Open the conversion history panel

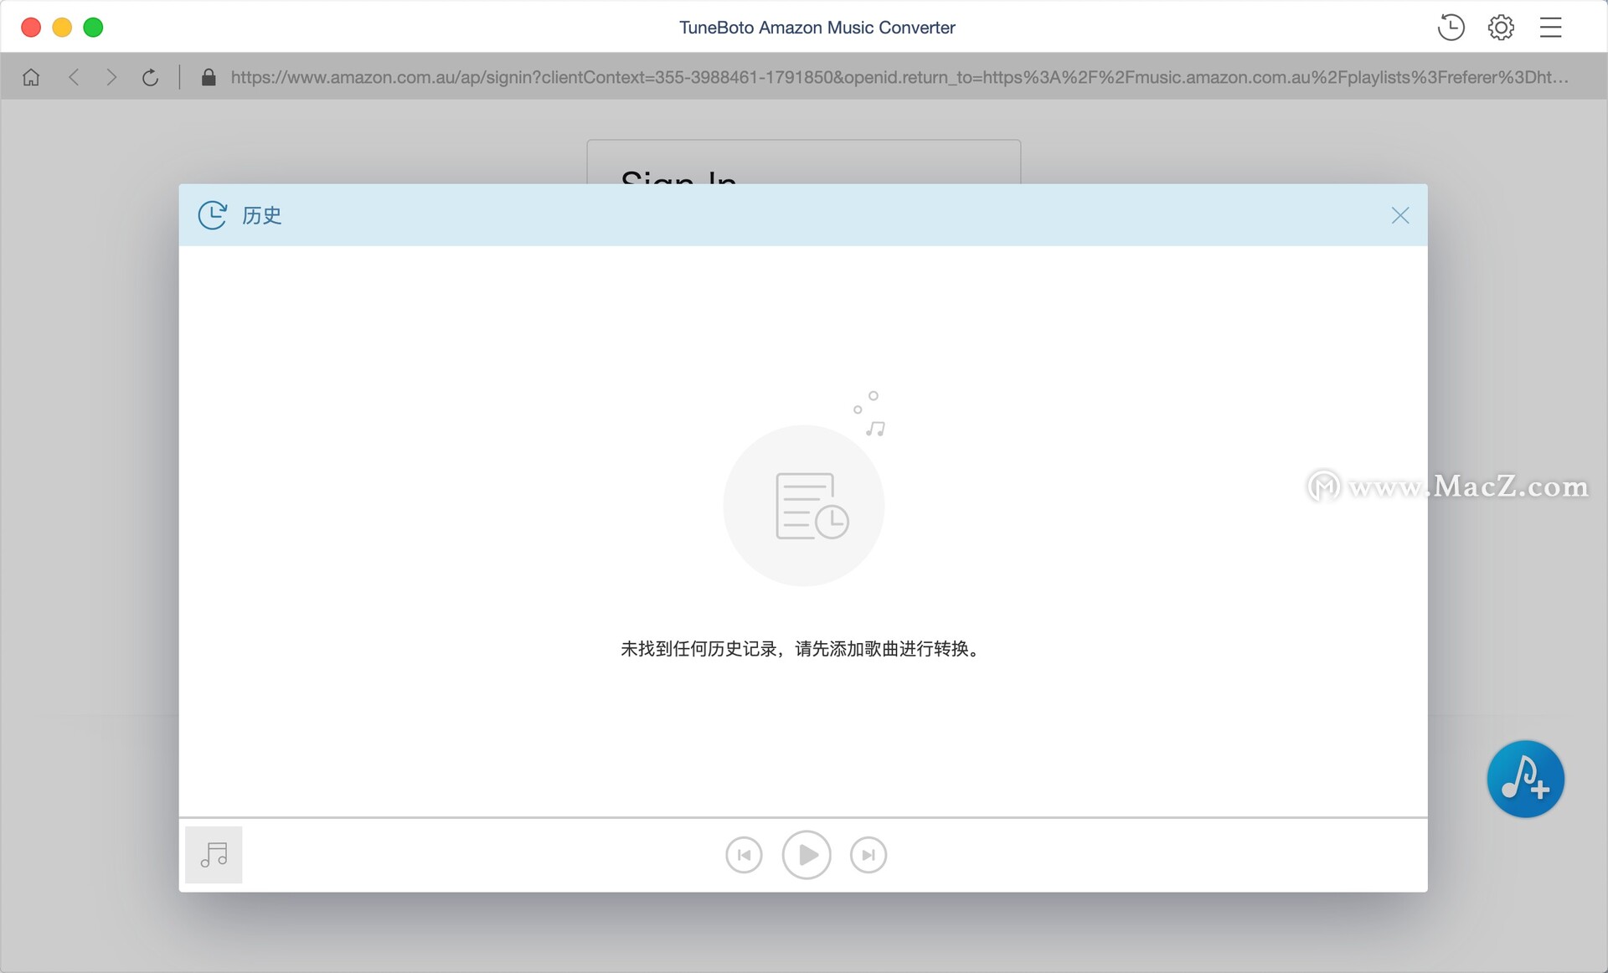(1451, 27)
